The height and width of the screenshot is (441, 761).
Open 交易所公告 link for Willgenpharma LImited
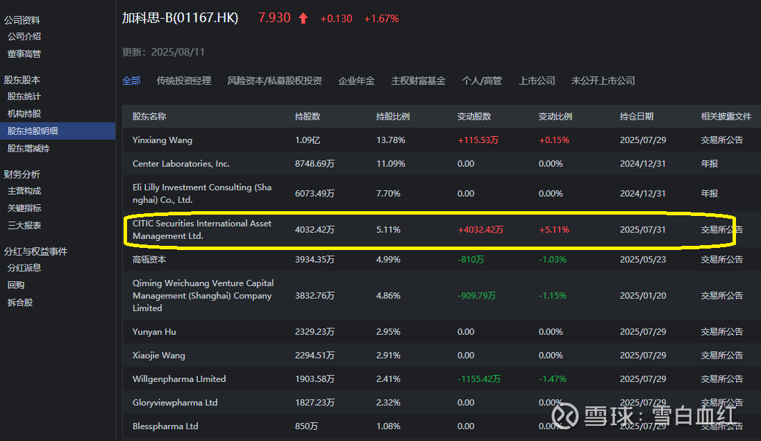(721, 378)
